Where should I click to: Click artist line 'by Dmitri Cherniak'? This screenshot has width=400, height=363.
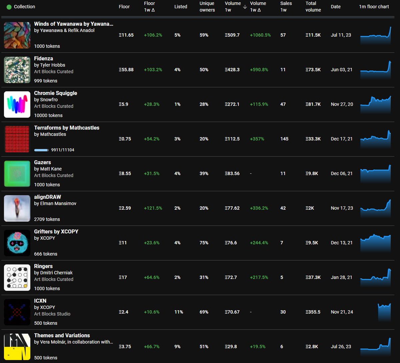[54, 273]
